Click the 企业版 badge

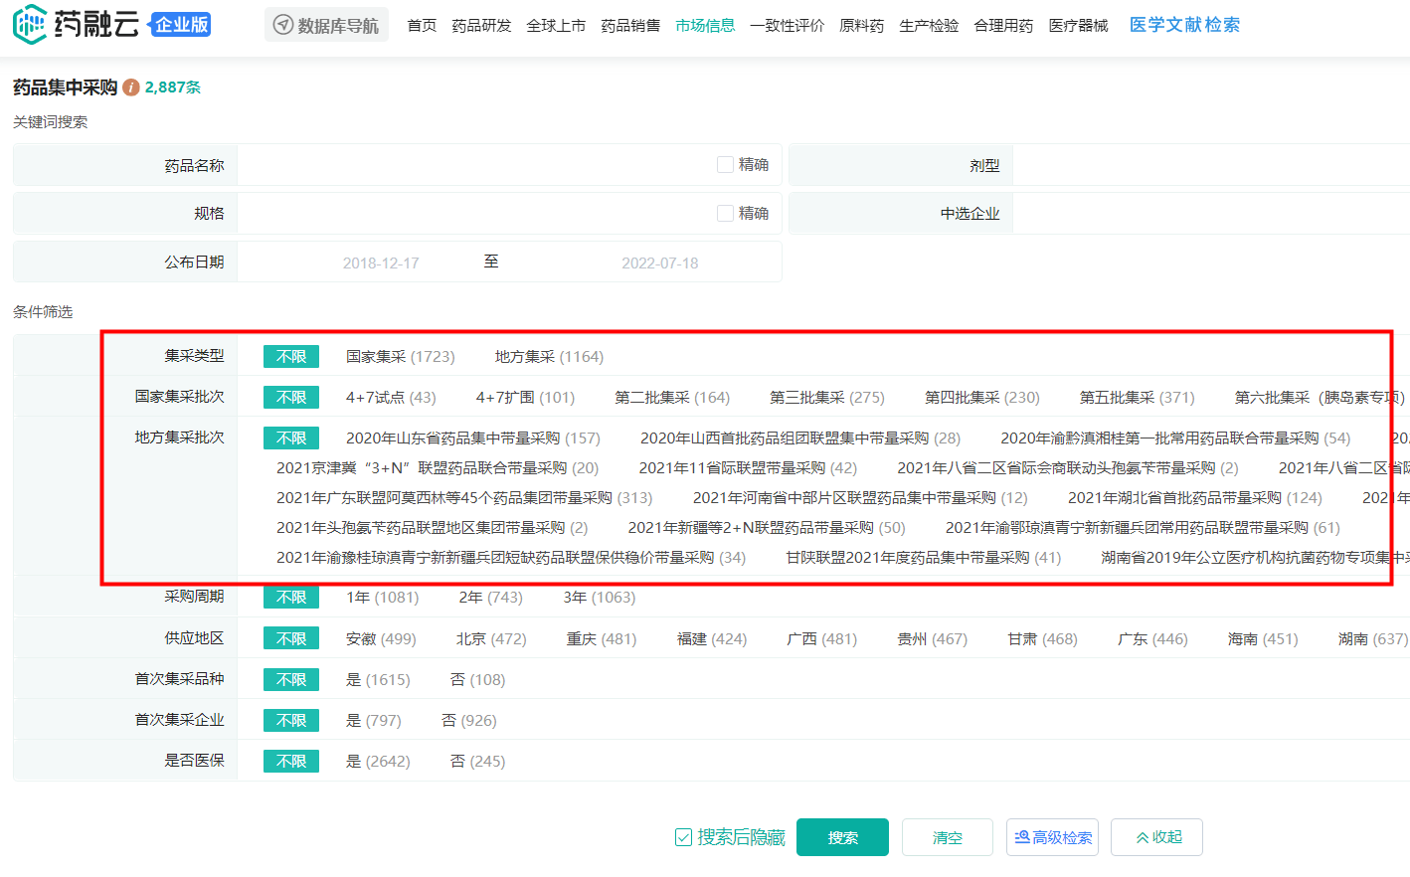(x=181, y=25)
